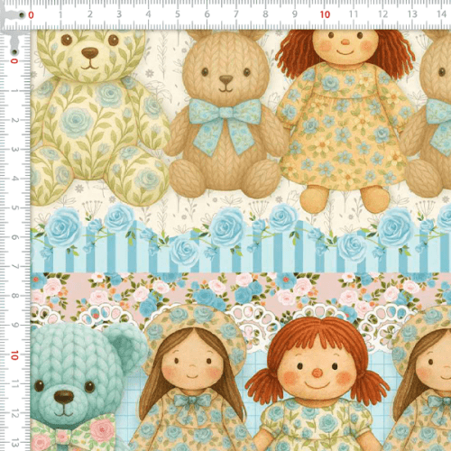Click the number 14 on the horizontal ruler

pos(442,14)
